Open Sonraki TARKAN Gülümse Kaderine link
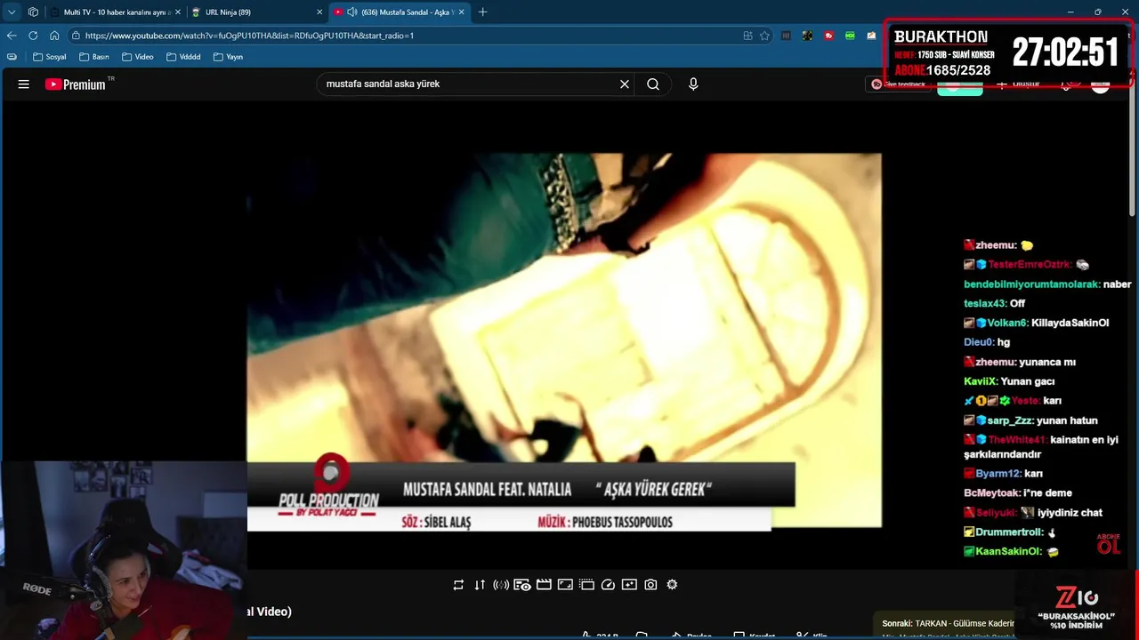This screenshot has height=640, width=1139. click(x=949, y=623)
